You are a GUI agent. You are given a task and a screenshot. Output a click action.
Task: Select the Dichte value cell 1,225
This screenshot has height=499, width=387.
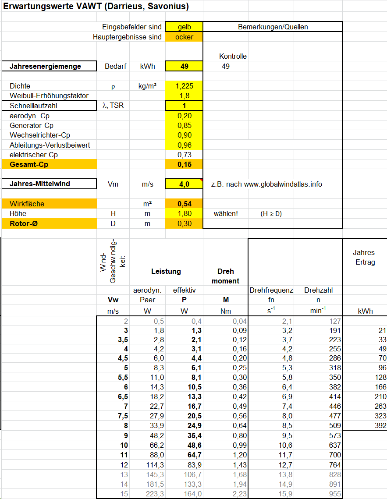pyautogui.click(x=184, y=86)
